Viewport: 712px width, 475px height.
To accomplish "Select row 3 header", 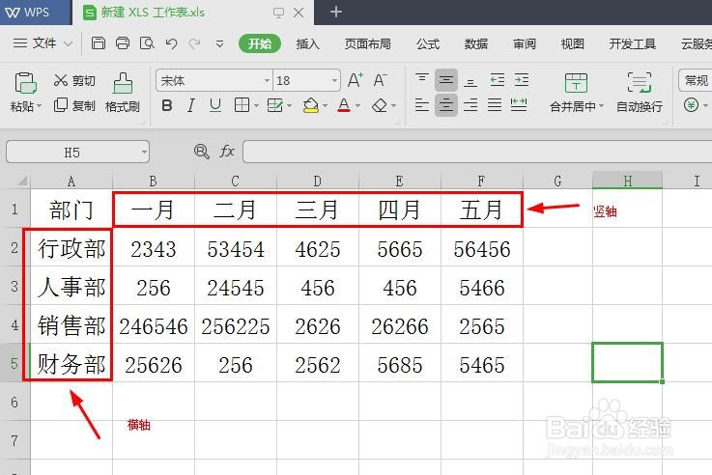I will click(14, 287).
